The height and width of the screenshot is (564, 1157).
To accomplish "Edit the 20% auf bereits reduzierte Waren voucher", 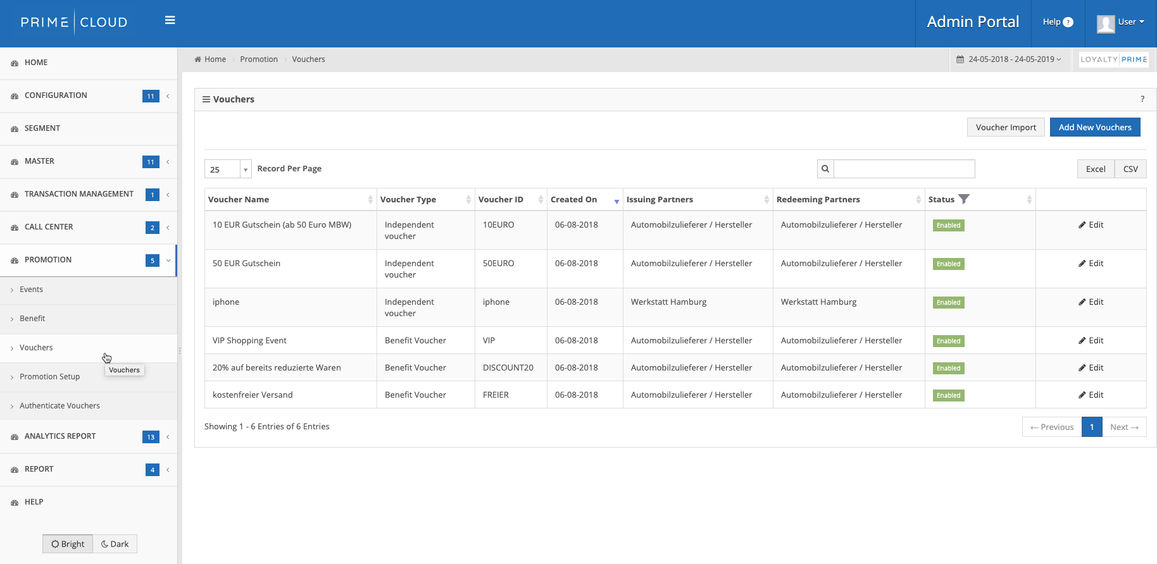I will pos(1091,368).
